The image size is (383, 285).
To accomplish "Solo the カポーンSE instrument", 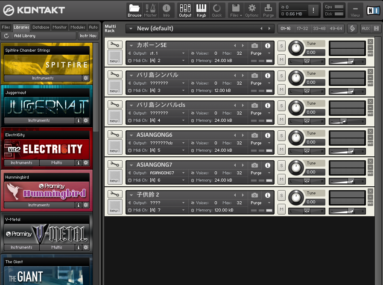I will tap(281, 46).
